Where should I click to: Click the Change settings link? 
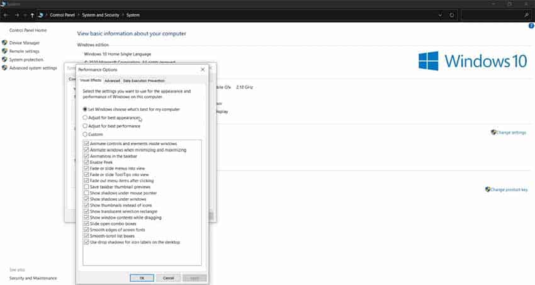[x=511, y=133]
